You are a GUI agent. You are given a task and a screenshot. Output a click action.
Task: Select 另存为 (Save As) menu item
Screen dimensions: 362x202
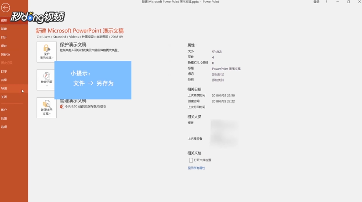(x=5, y=54)
